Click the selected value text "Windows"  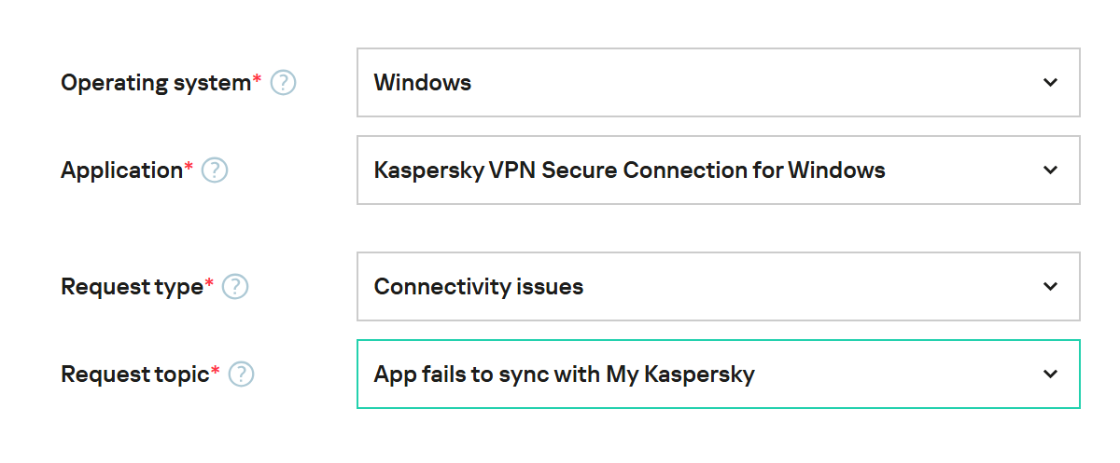(423, 83)
